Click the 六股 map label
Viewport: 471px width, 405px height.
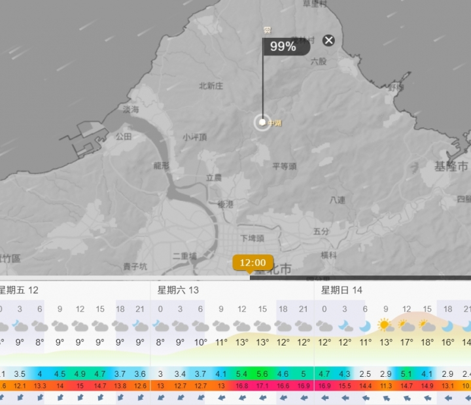(x=319, y=62)
